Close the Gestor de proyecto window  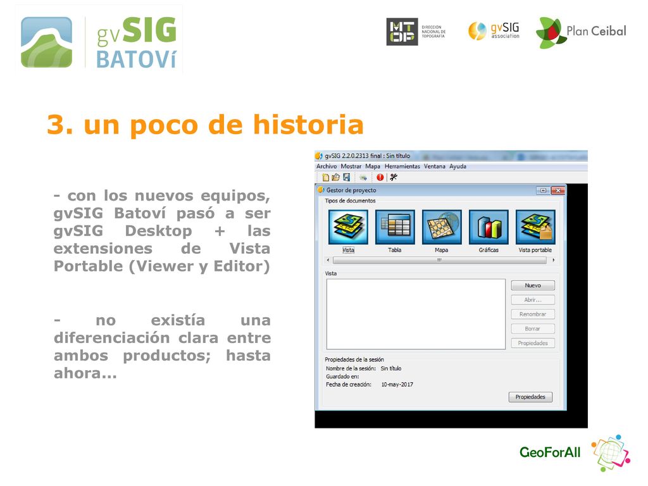tap(558, 190)
